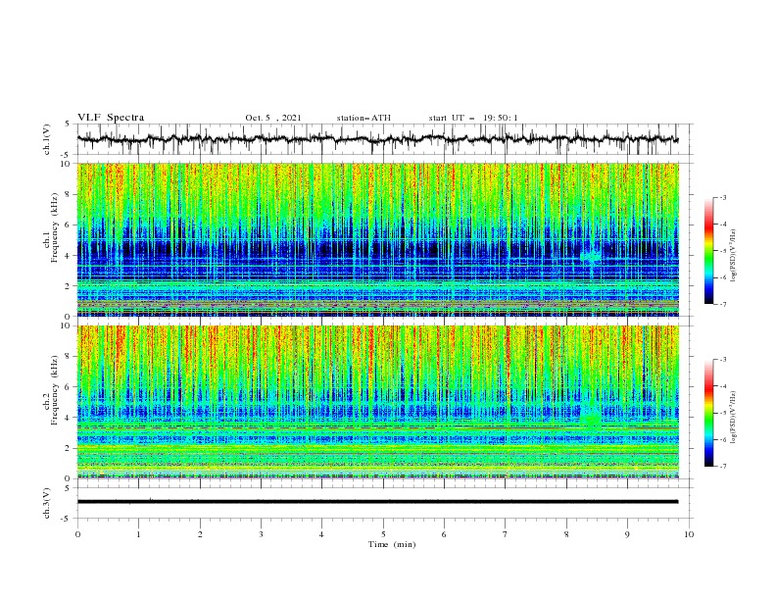Click the "5" tick on ch.1(V) axis
The width and height of the screenshot is (776, 600).
click(70, 124)
